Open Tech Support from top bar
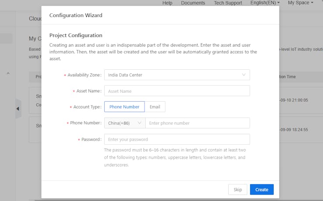323x201 pixels. coord(228,3)
